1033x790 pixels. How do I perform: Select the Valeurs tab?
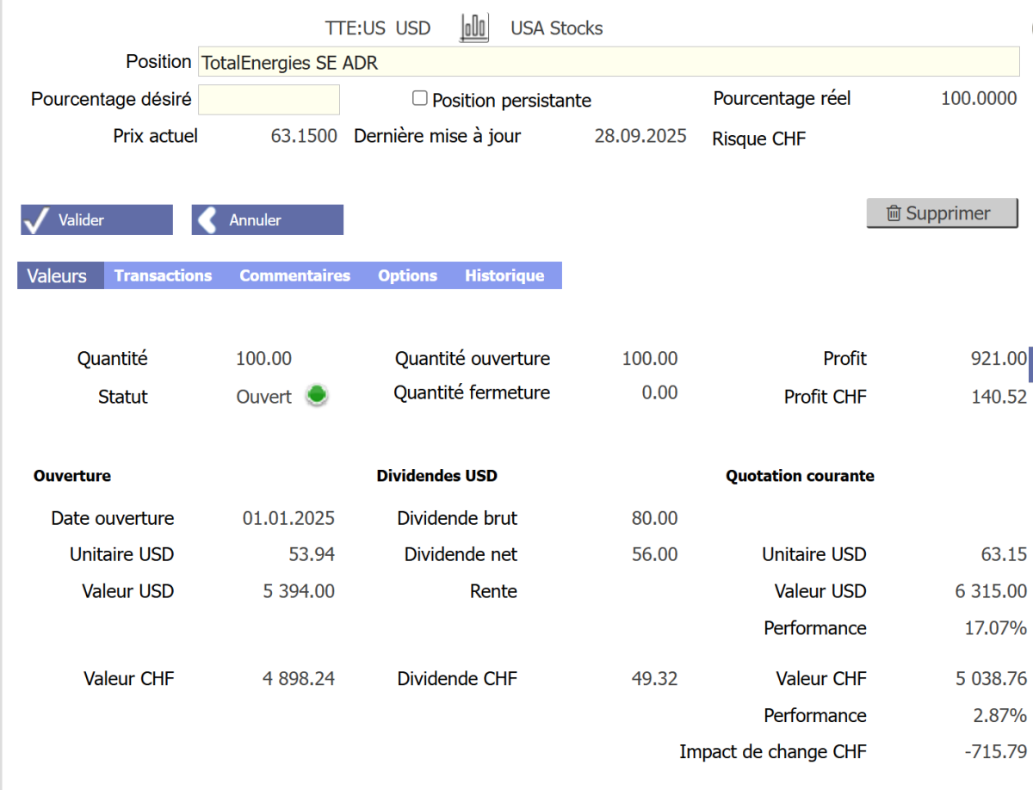57,275
